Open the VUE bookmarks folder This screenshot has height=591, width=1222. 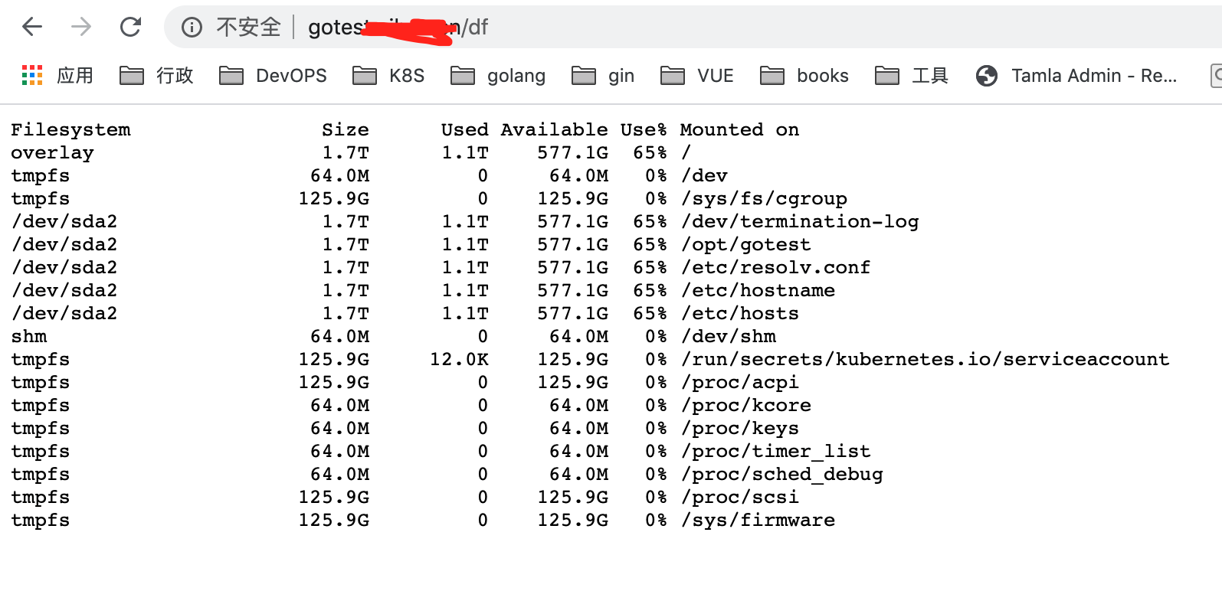[x=697, y=75]
